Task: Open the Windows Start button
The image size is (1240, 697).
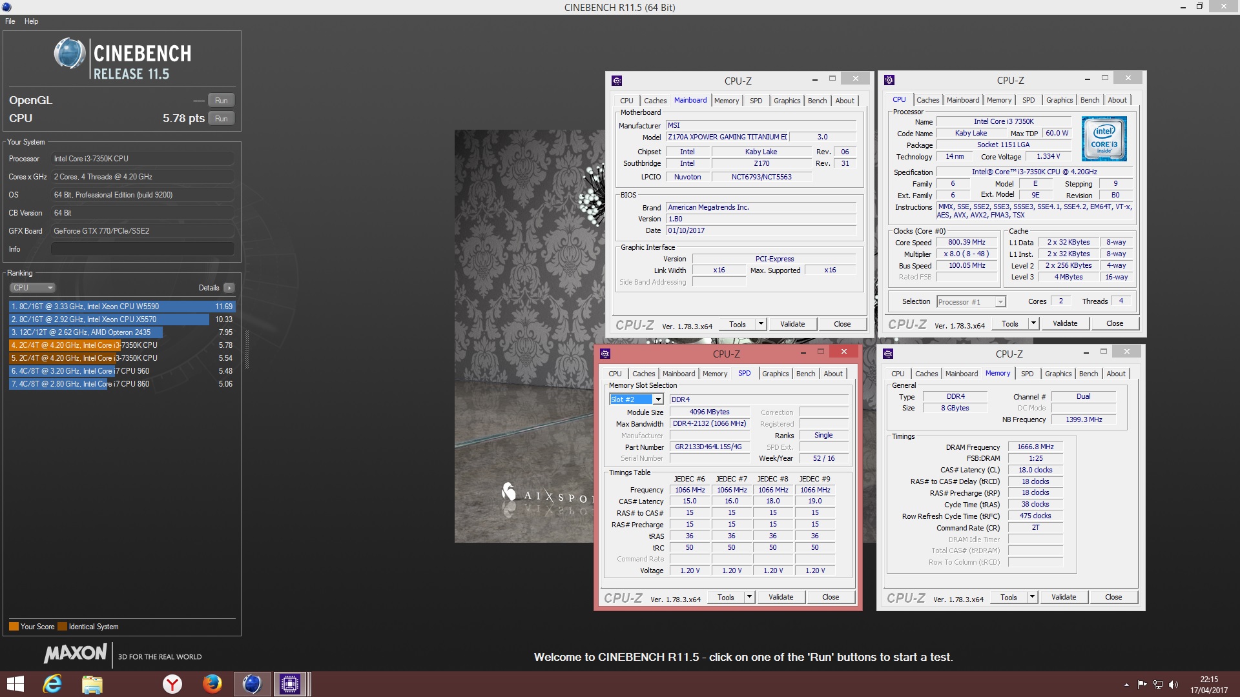Action: pyautogui.click(x=15, y=684)
